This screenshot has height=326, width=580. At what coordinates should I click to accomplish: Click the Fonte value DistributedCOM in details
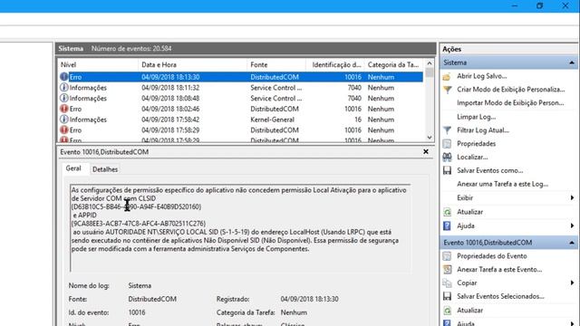coord(152,299)
